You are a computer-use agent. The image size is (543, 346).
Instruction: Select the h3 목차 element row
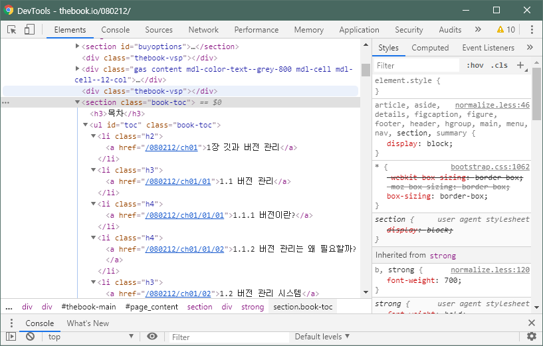tap(117, 114)
